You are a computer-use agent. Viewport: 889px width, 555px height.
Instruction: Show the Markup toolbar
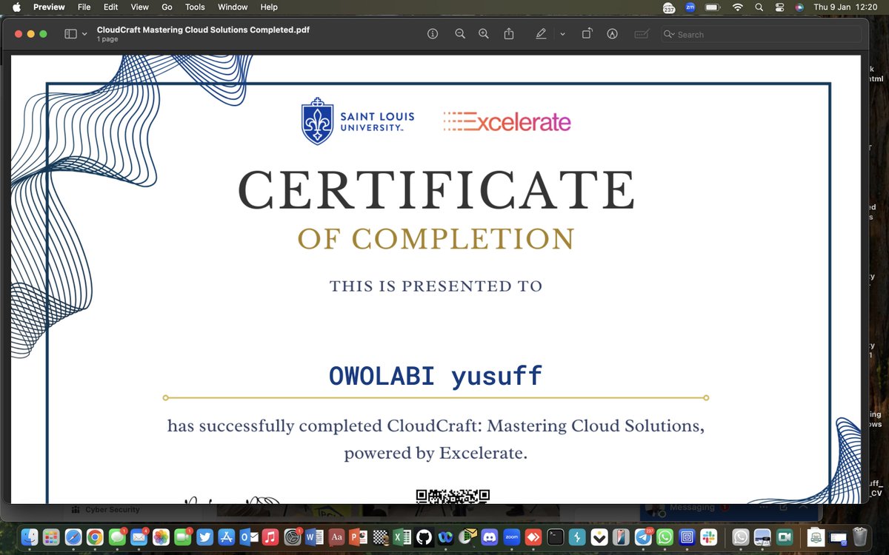(x=612, y=34)
